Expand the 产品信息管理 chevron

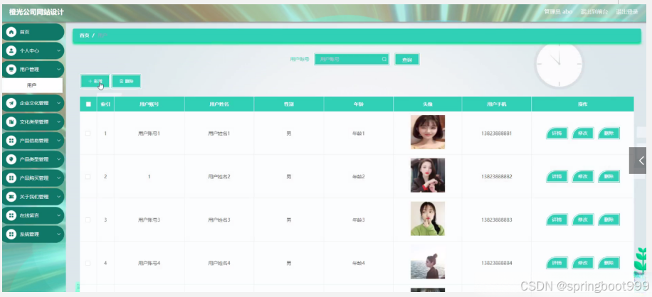[x=58, y=141]
